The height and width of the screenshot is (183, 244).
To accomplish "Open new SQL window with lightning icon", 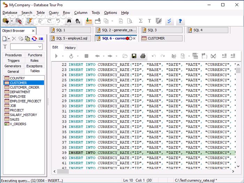I will (29, 21).
